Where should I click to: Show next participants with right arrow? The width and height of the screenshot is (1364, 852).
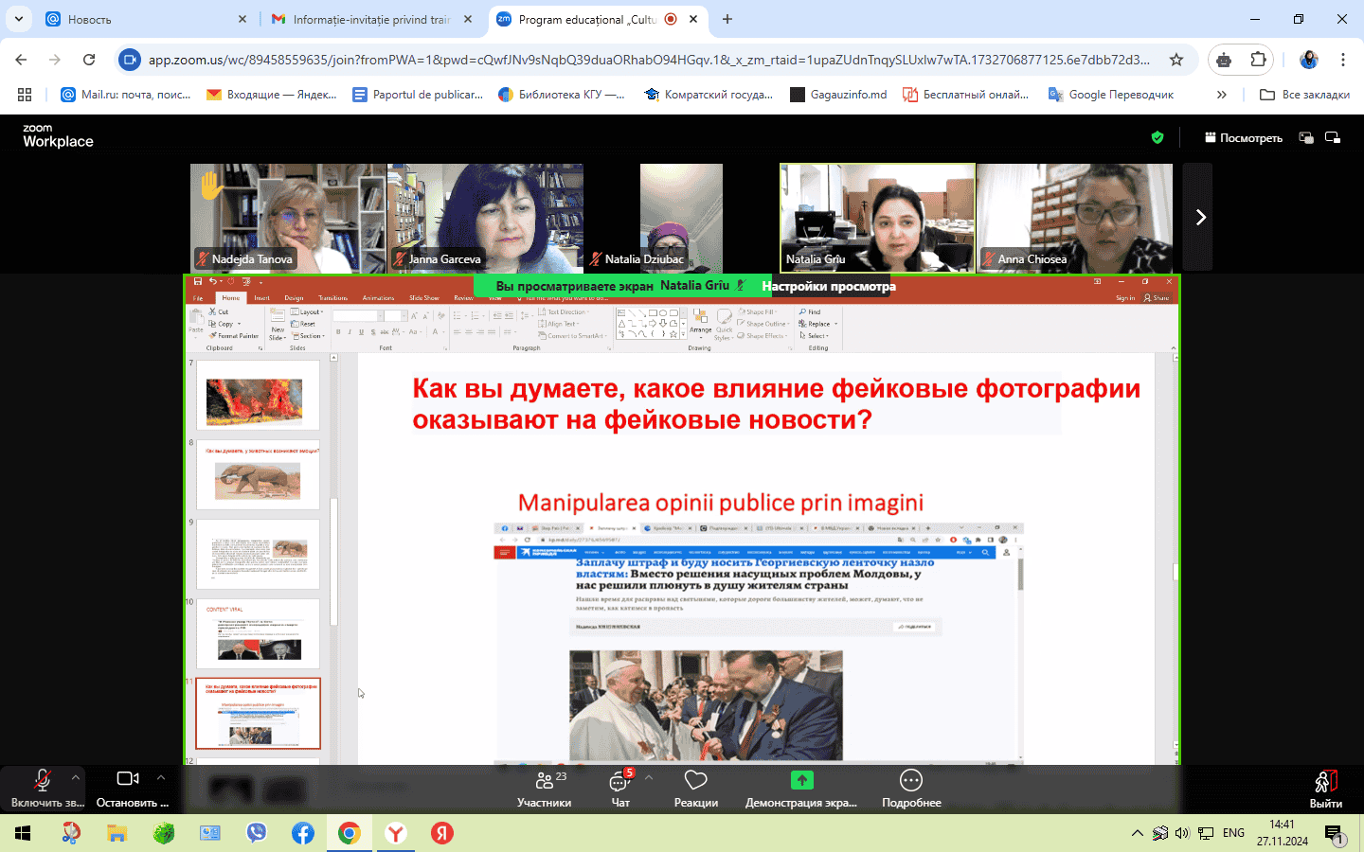[1199, 218]
